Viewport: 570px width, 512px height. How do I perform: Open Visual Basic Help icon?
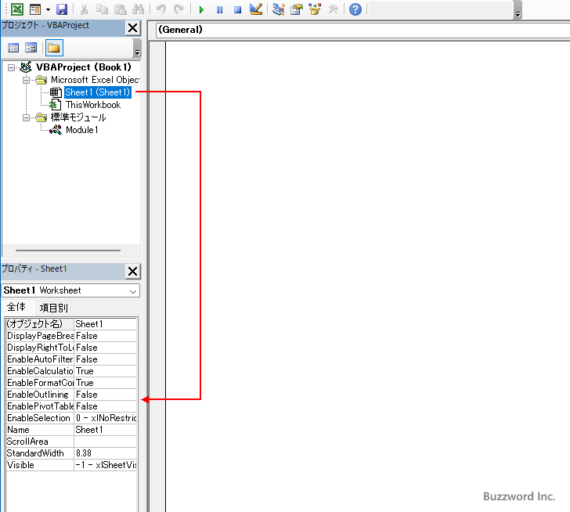pos(355,9)
